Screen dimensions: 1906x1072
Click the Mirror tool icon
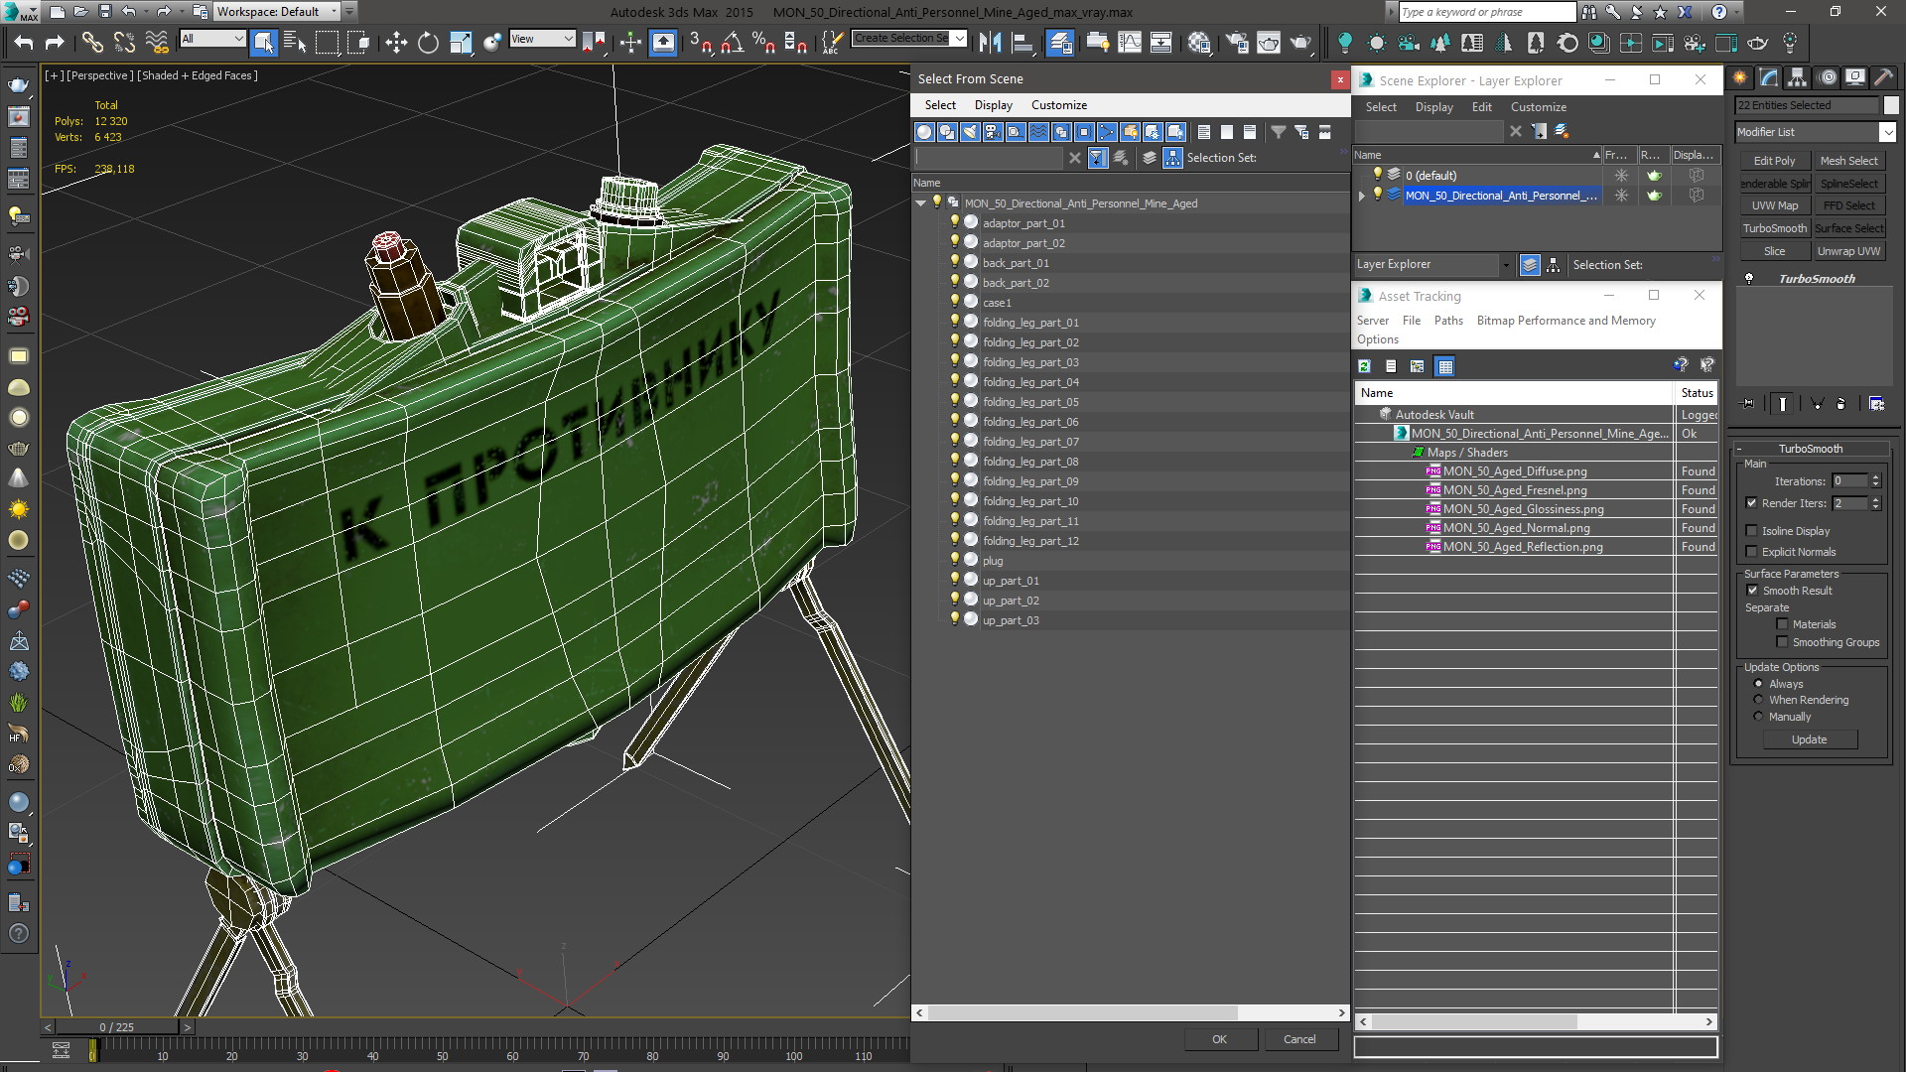pyautogui.click(x=990, y=42)
